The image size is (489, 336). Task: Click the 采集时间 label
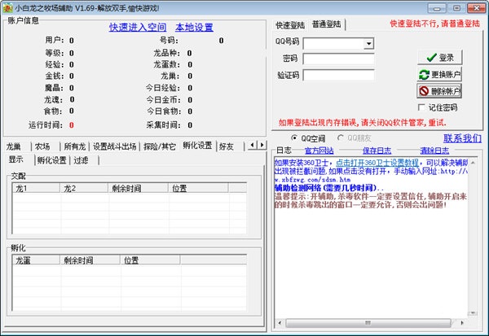click(x=164, y=125)
